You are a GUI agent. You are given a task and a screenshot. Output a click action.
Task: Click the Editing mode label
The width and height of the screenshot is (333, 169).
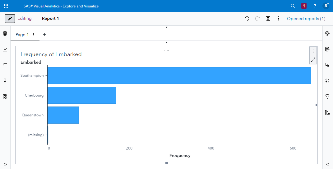click(25, 18)
